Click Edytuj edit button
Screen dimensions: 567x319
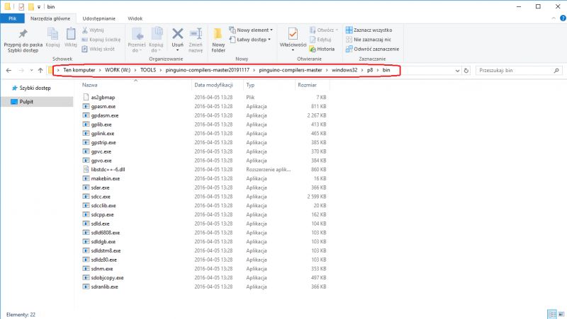(320, 40)
